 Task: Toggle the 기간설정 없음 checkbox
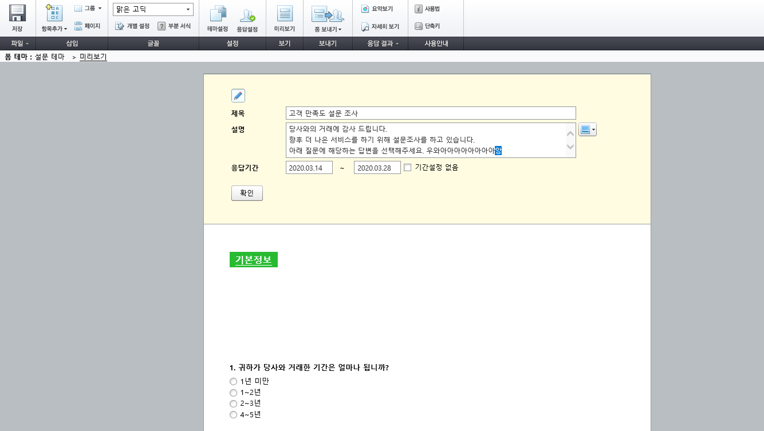click(408, 168)
